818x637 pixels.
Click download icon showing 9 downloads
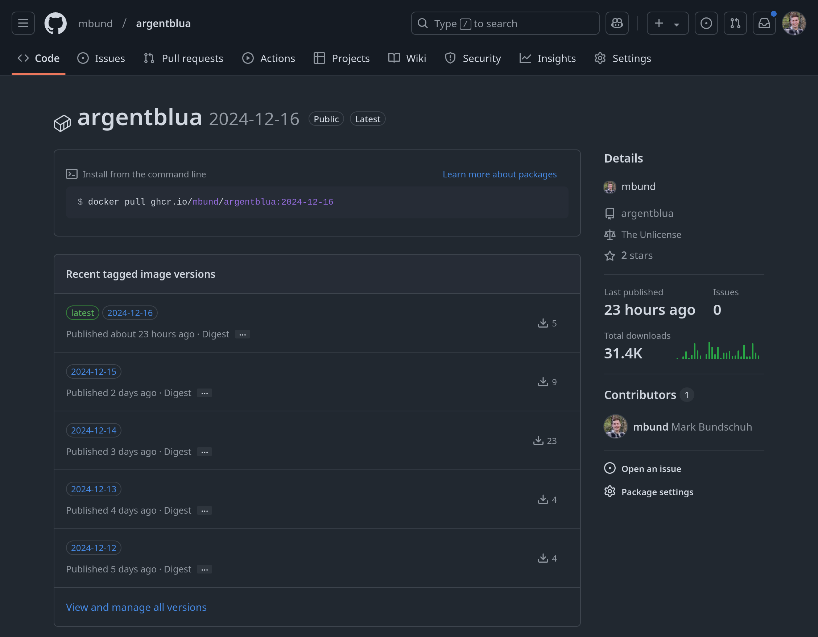(x=543, y=382)
